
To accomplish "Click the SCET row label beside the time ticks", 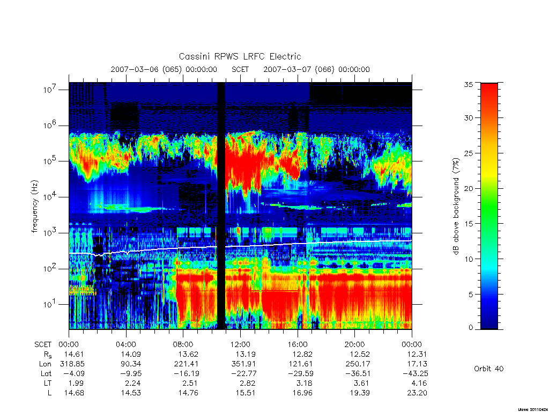I will coord(43,345).
